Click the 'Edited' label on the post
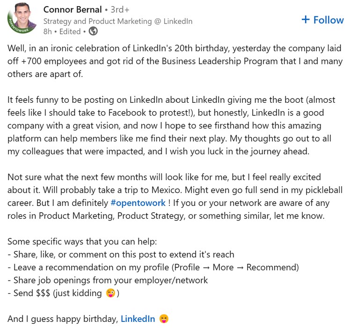 click(x=69, y=31)
